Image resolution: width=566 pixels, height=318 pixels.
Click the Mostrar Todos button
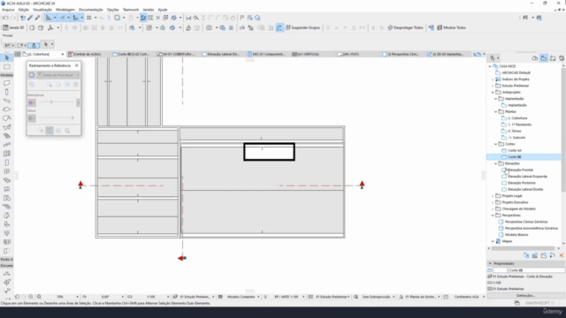tap(451, 27)
